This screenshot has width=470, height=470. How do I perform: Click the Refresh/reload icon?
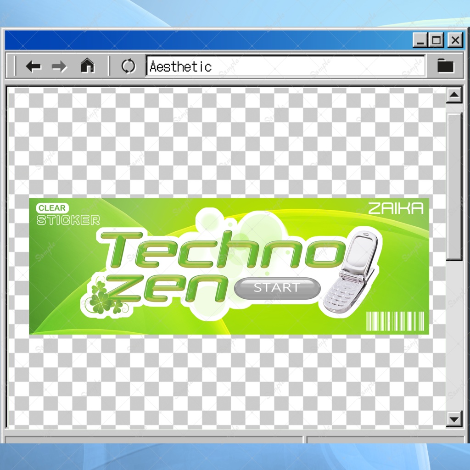coord(128,66)
